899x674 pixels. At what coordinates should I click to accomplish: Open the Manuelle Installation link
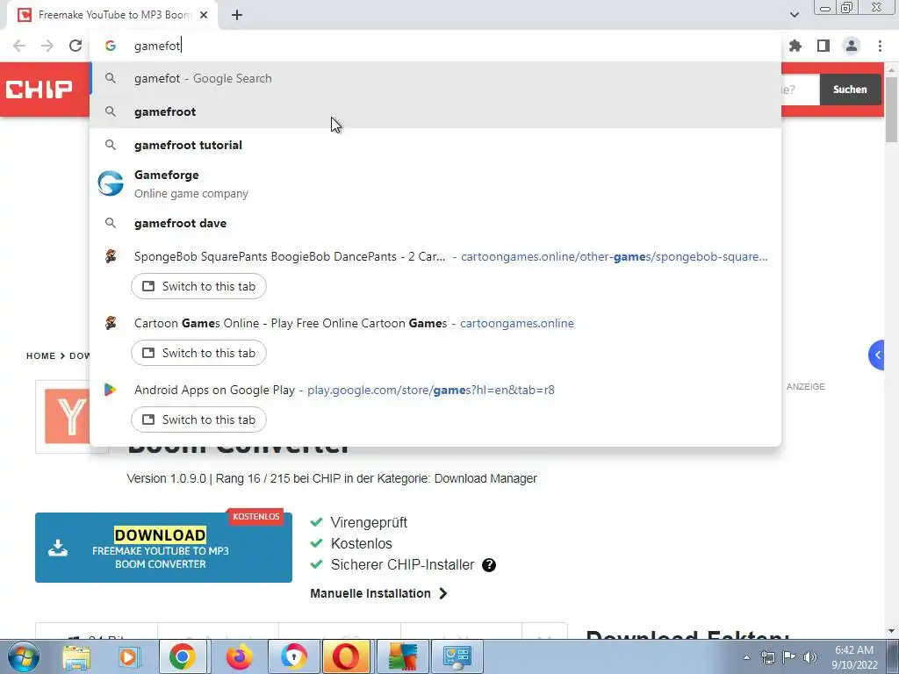tap(378, 593)
